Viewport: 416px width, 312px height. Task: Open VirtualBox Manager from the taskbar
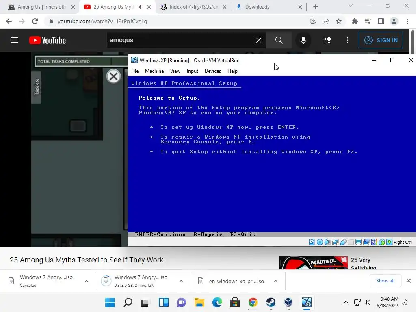click(x=288, y=302)
